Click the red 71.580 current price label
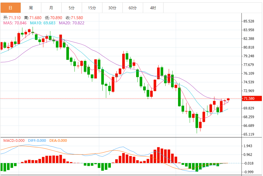This screenshot has height=176, width=263. [x=252, y=99]
